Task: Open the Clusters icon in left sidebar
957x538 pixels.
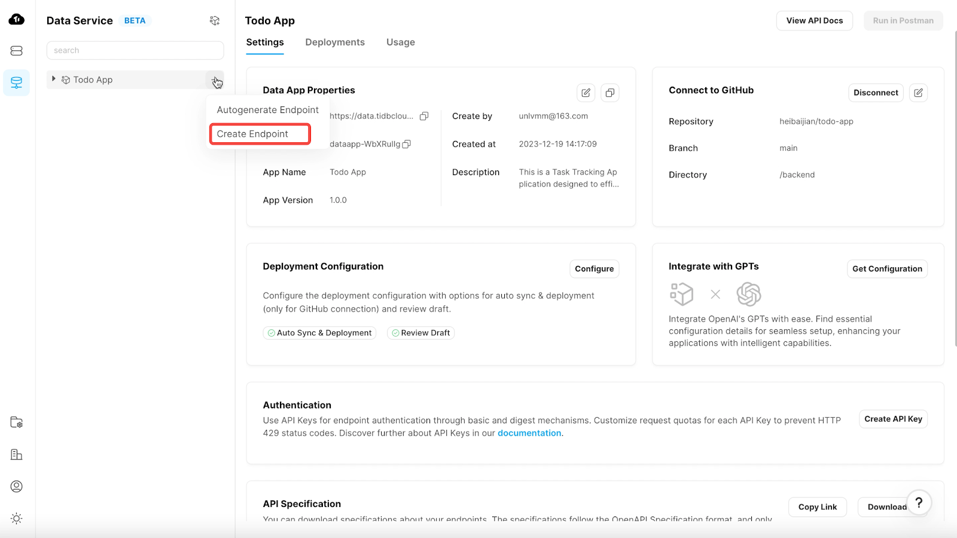Action: pyautogui.click(x=16, y=50)
